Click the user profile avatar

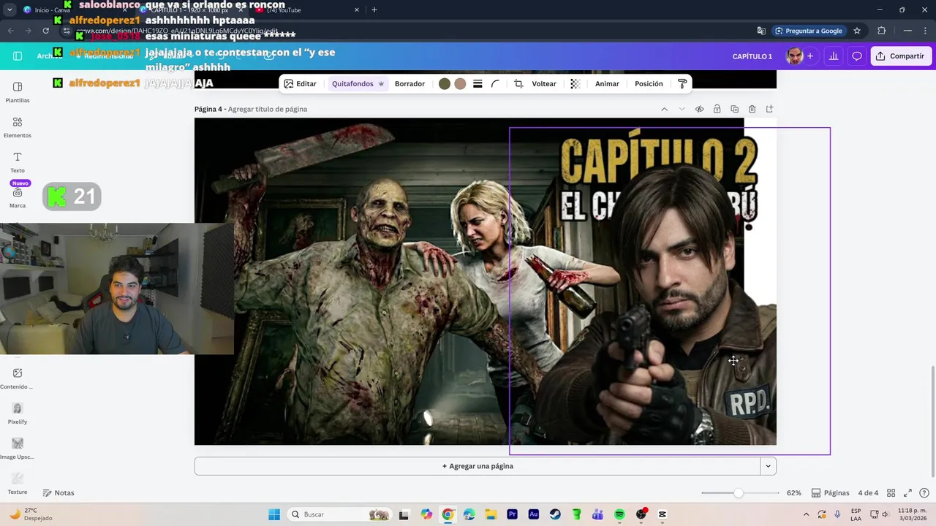pyautogui.click(x=794, y=56)
